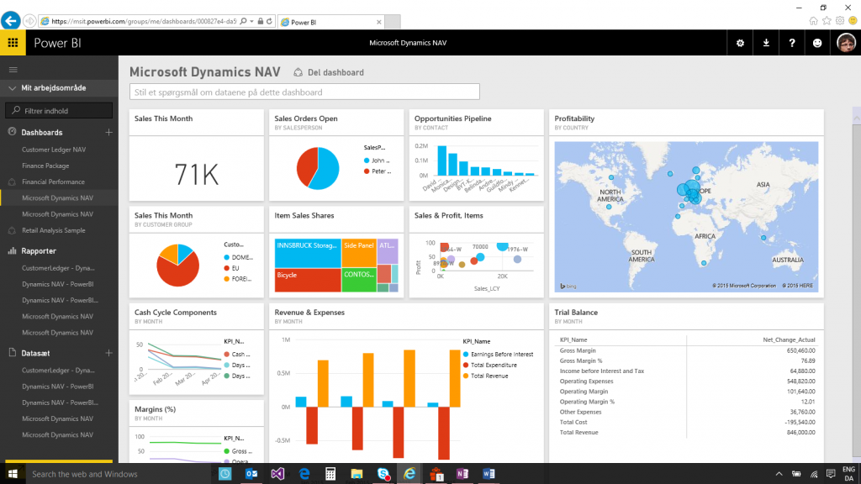Collapse the navigation pane hamburger icon
The height and width of the screenshot is (484, 861).
[x=13, y=69]
